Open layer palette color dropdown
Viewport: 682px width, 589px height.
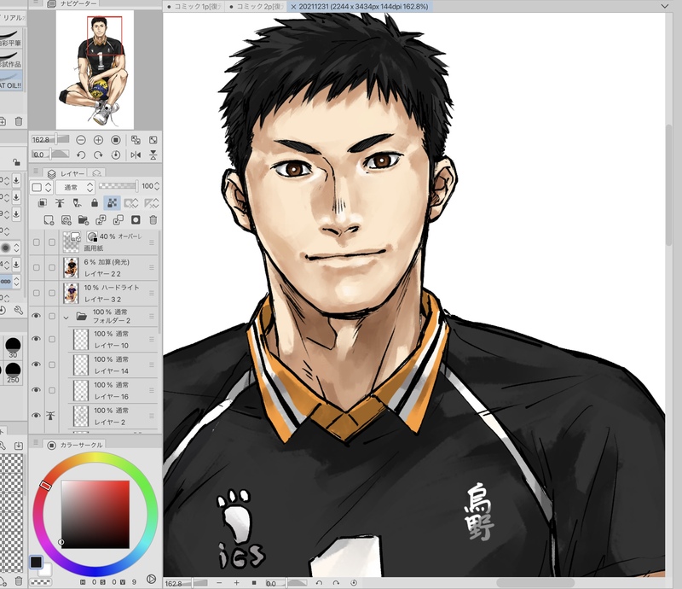click(x=42, y=187)
